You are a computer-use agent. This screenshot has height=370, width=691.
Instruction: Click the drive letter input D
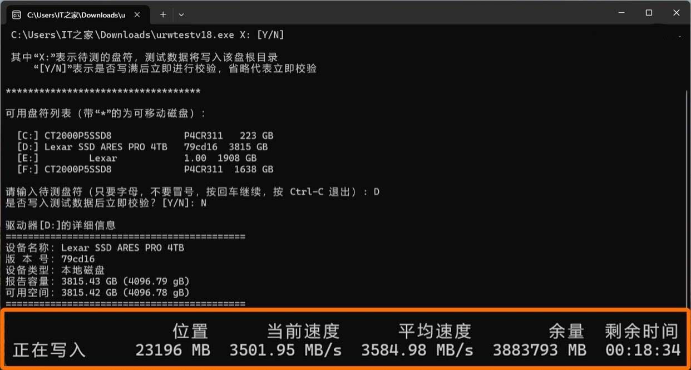tap(376, 191)
